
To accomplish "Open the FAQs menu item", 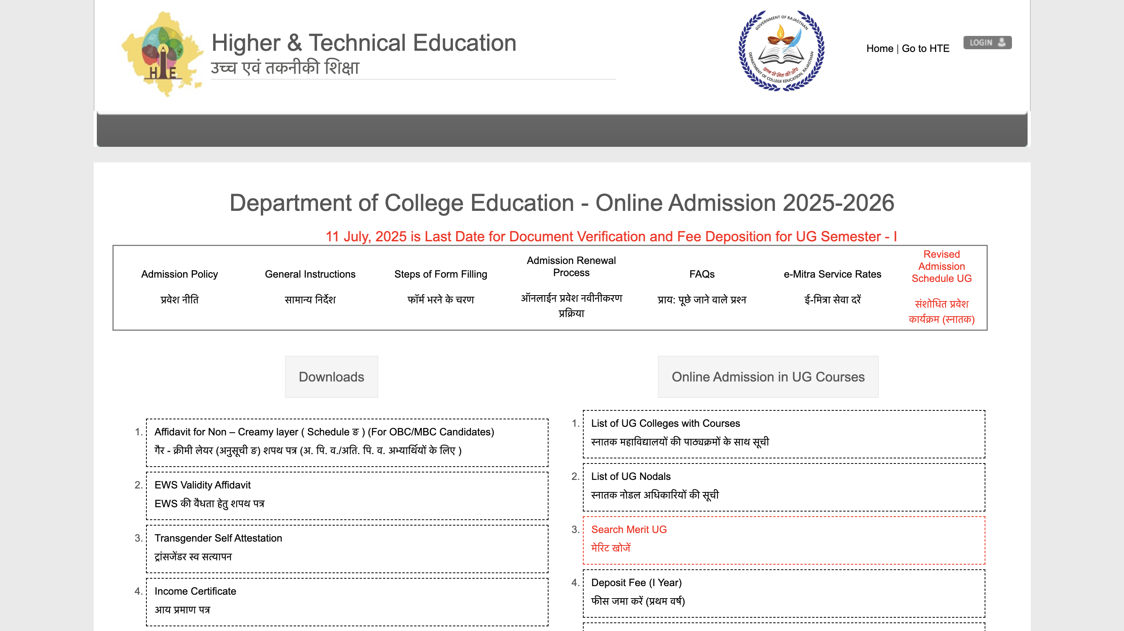I will pyautogui.click(x=702, y=274).
